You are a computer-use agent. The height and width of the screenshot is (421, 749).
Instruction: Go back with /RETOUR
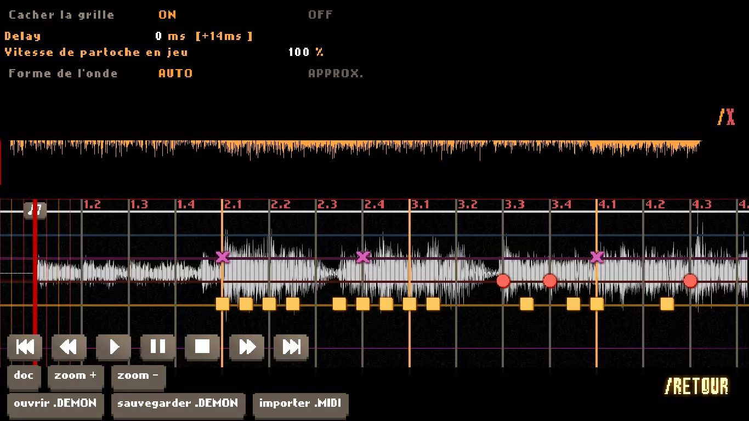click(697, 386)
